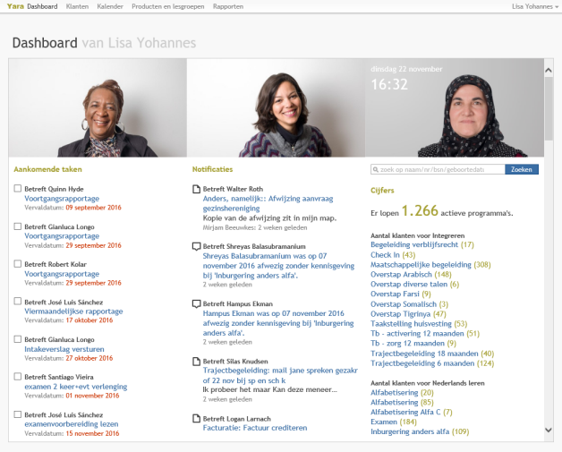562x452 pixels.
Task: Open Begeleiding verblijfsrecht link
Action: tap(414, 245)
